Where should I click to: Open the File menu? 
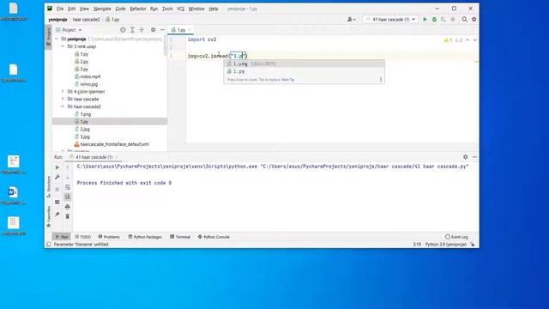tap(60, 9)
